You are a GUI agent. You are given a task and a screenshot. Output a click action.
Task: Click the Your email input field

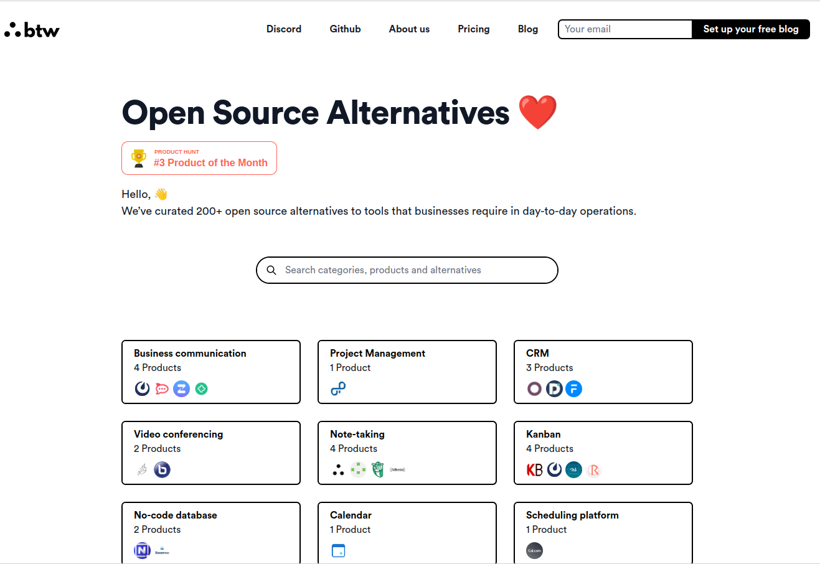click(624, 29)
